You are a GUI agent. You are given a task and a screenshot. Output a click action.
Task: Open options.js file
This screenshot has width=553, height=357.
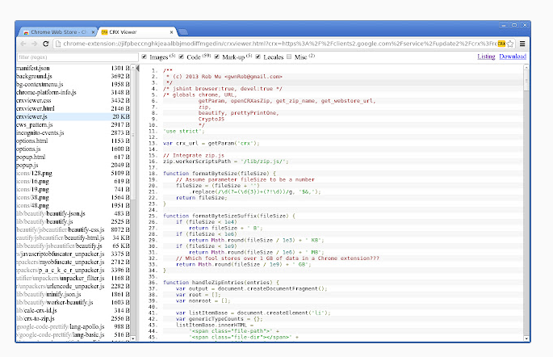[x=73, y=149]
